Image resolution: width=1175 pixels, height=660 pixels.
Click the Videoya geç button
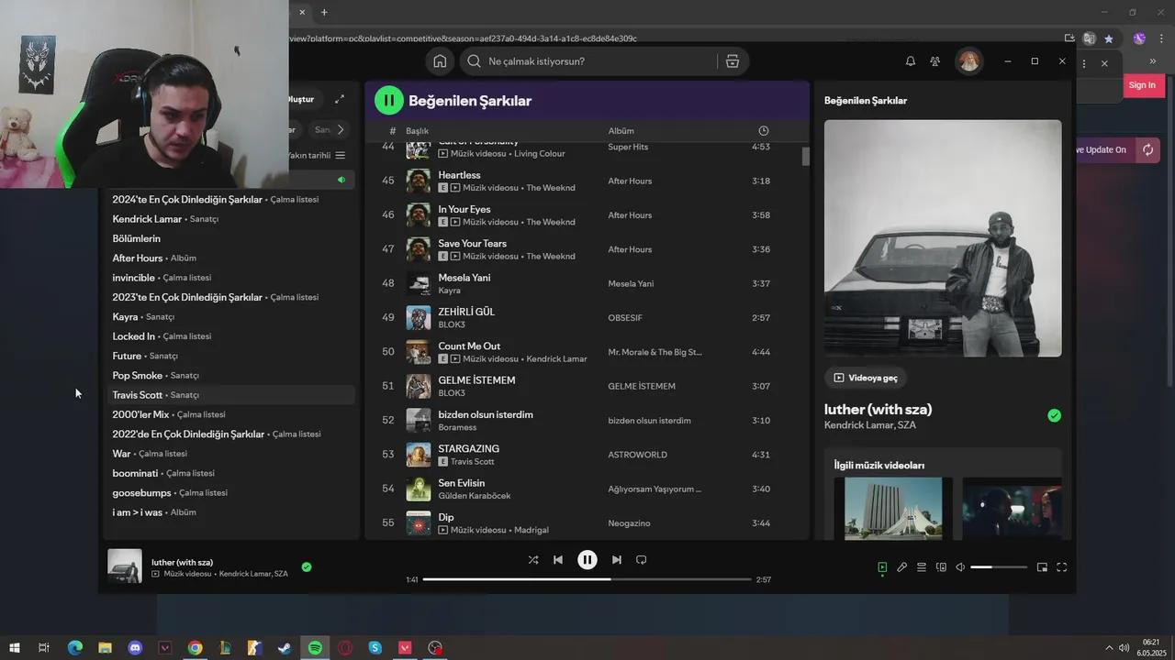[x=865, y=378]
